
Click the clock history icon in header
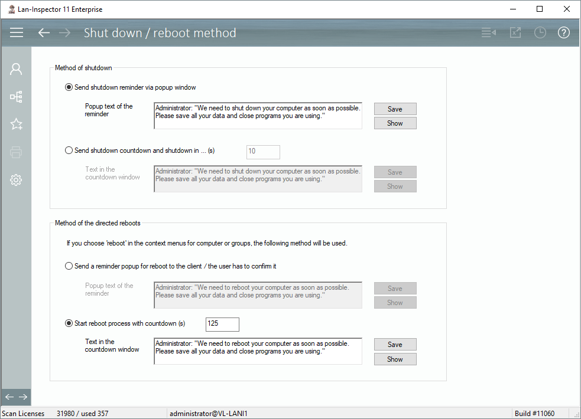pyautogui.click(x=540, y=32)
